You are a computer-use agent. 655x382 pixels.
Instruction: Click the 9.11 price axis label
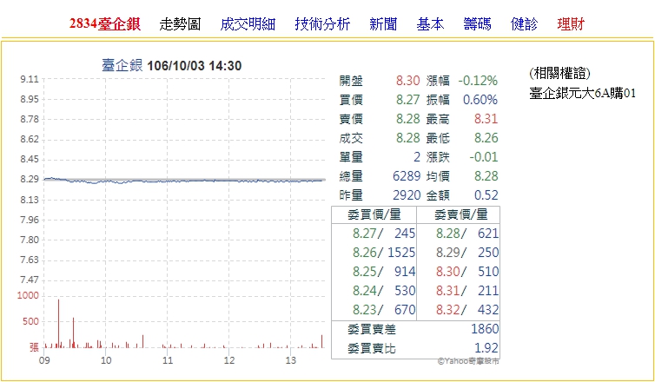(x=30, y=79)
